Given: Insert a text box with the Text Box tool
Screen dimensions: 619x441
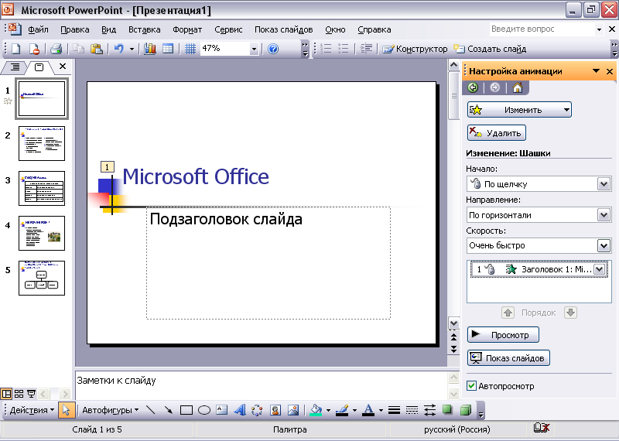Looking at the screenshot, I should pos(221,410).
